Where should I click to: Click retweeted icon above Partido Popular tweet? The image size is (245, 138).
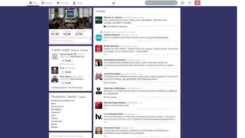point(101,32)
